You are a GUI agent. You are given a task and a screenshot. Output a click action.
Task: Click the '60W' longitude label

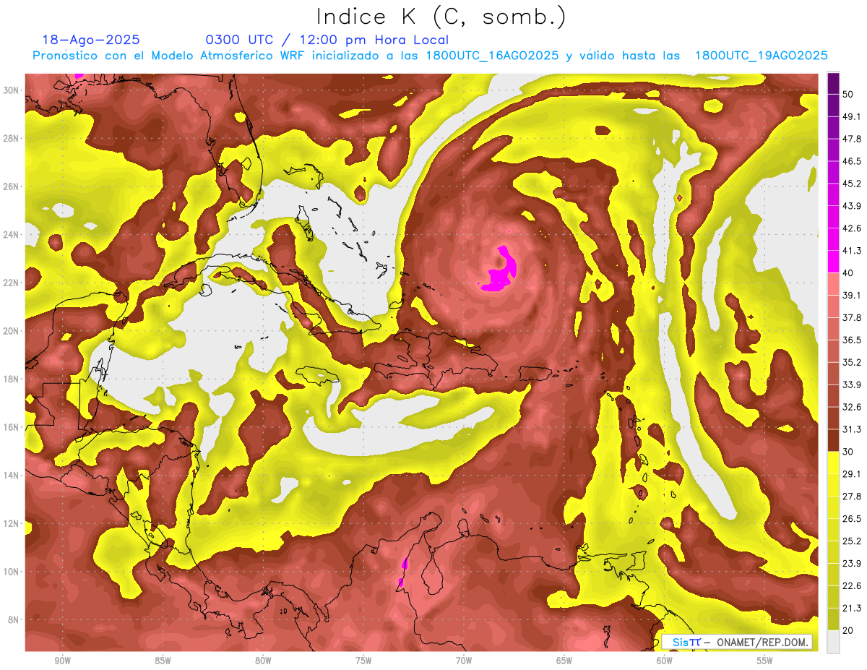pyautogui.click(x=665, y=661)
